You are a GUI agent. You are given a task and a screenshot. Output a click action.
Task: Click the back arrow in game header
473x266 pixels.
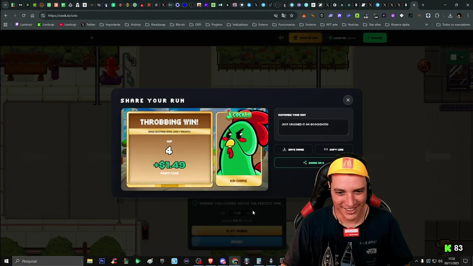92,38
